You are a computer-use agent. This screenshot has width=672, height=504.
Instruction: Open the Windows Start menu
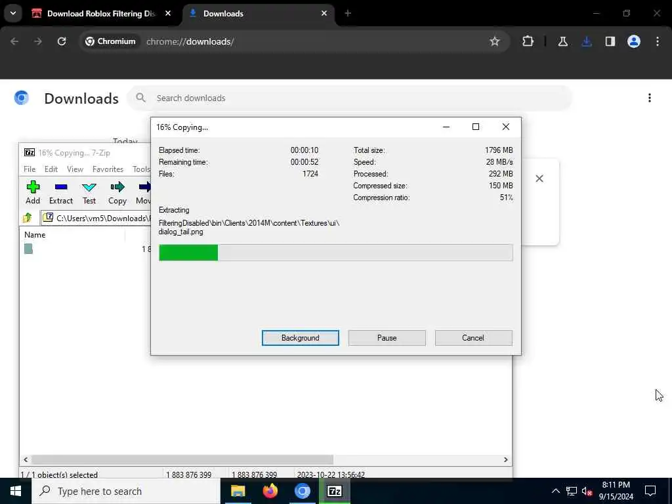(x=16, y=491)
